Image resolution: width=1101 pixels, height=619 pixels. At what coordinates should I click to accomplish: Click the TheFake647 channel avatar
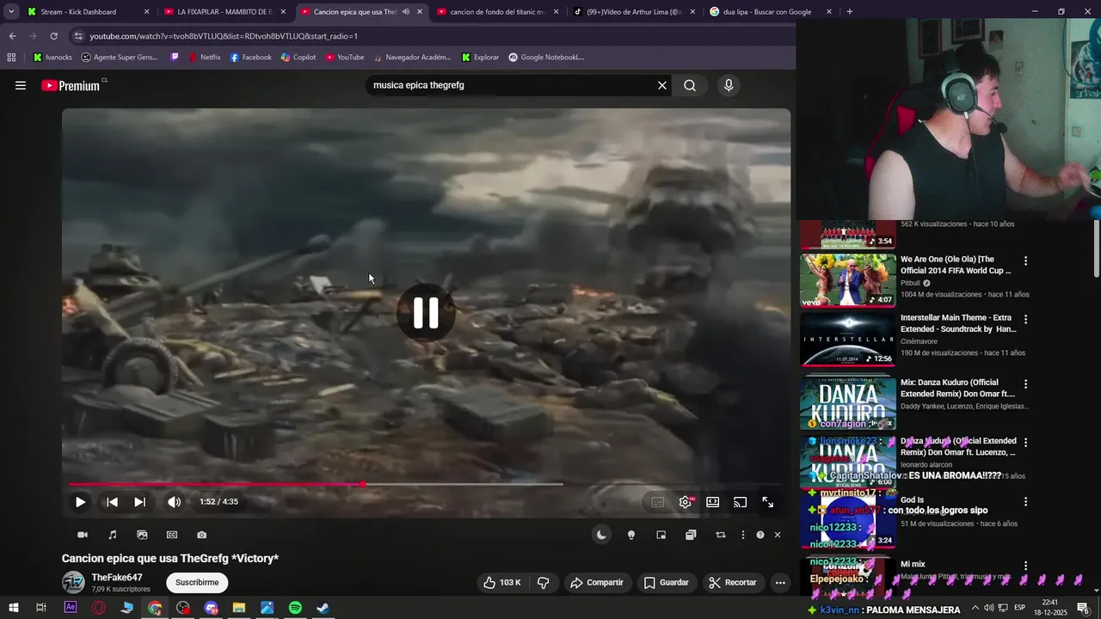(x=73, y=582)
